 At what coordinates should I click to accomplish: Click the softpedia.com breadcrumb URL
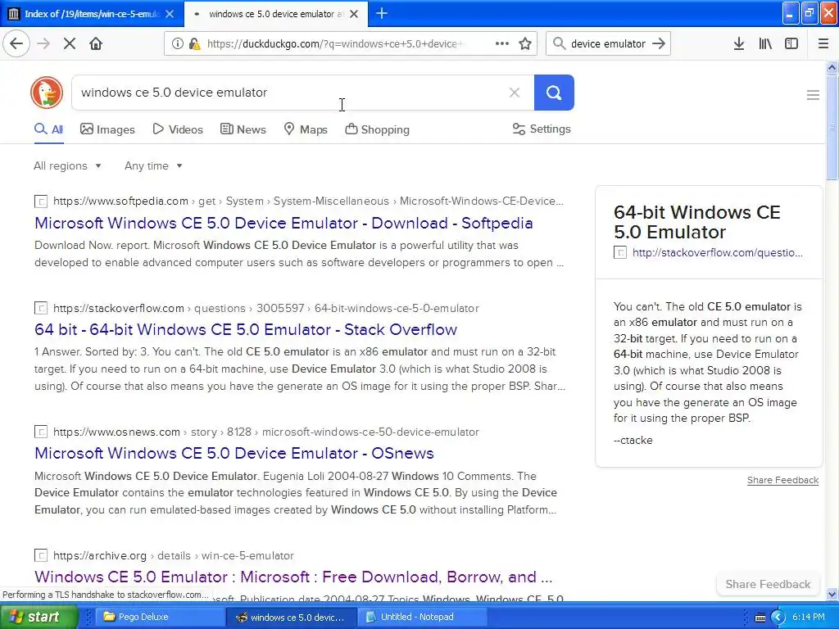[x=121, y=201]
